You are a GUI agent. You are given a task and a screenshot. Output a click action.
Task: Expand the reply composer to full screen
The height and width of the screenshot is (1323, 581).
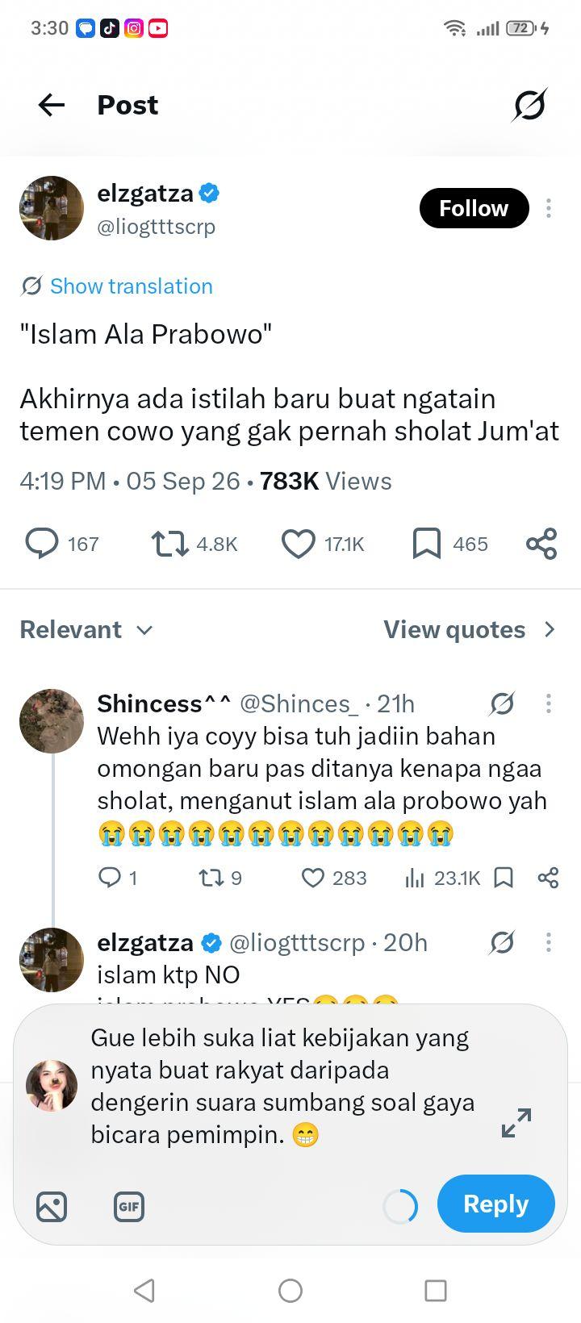coord(516,1123)
